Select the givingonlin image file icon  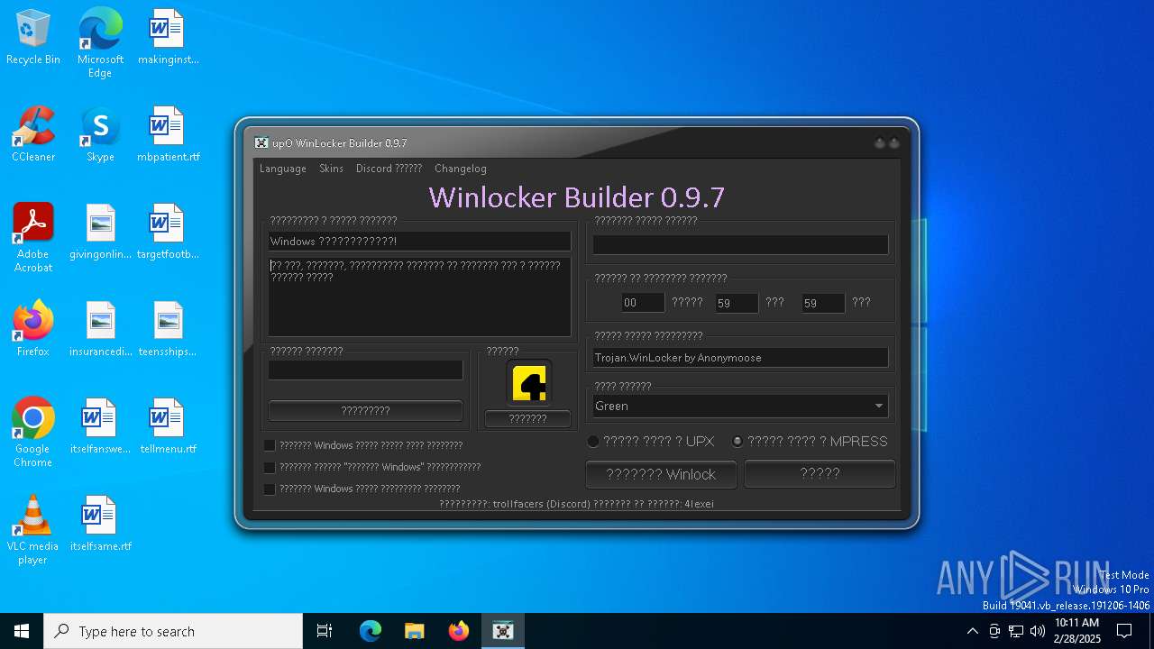tap(100, 233)
